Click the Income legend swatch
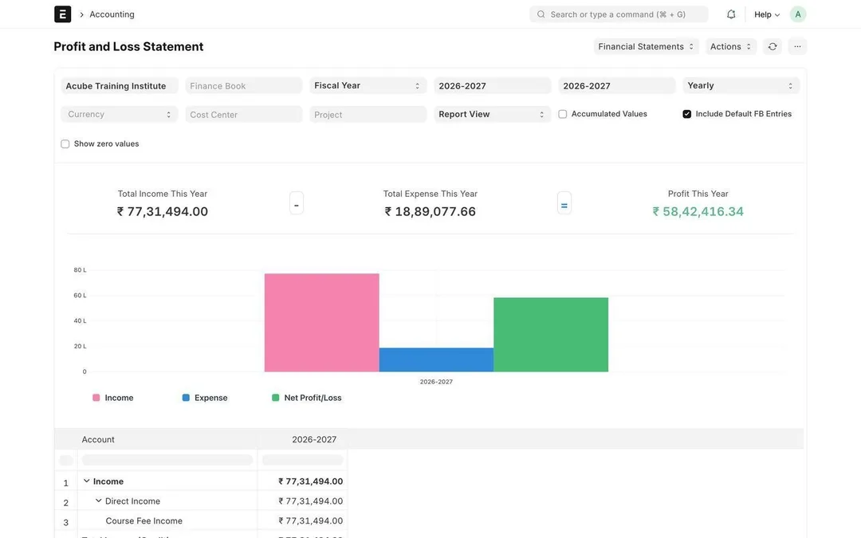 click(x=96, y=398)
